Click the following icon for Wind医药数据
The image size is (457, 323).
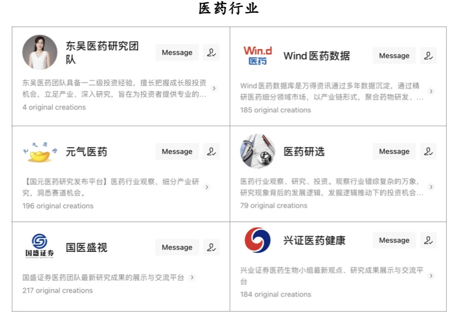coord(428,56)
